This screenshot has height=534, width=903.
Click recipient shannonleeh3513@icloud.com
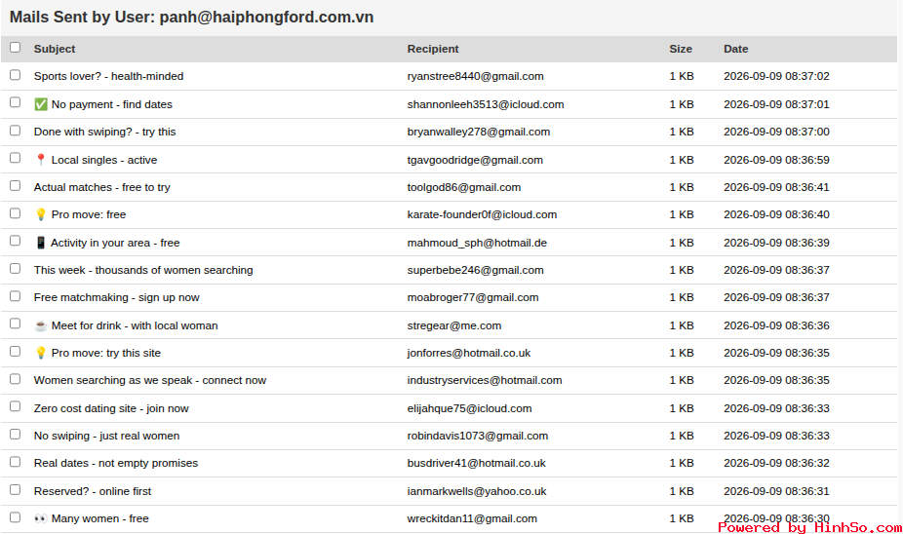pyautogui.click(x=486, y=104)
